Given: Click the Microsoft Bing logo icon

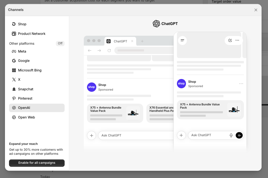Looking at the screenshot, I should point(14,70).
